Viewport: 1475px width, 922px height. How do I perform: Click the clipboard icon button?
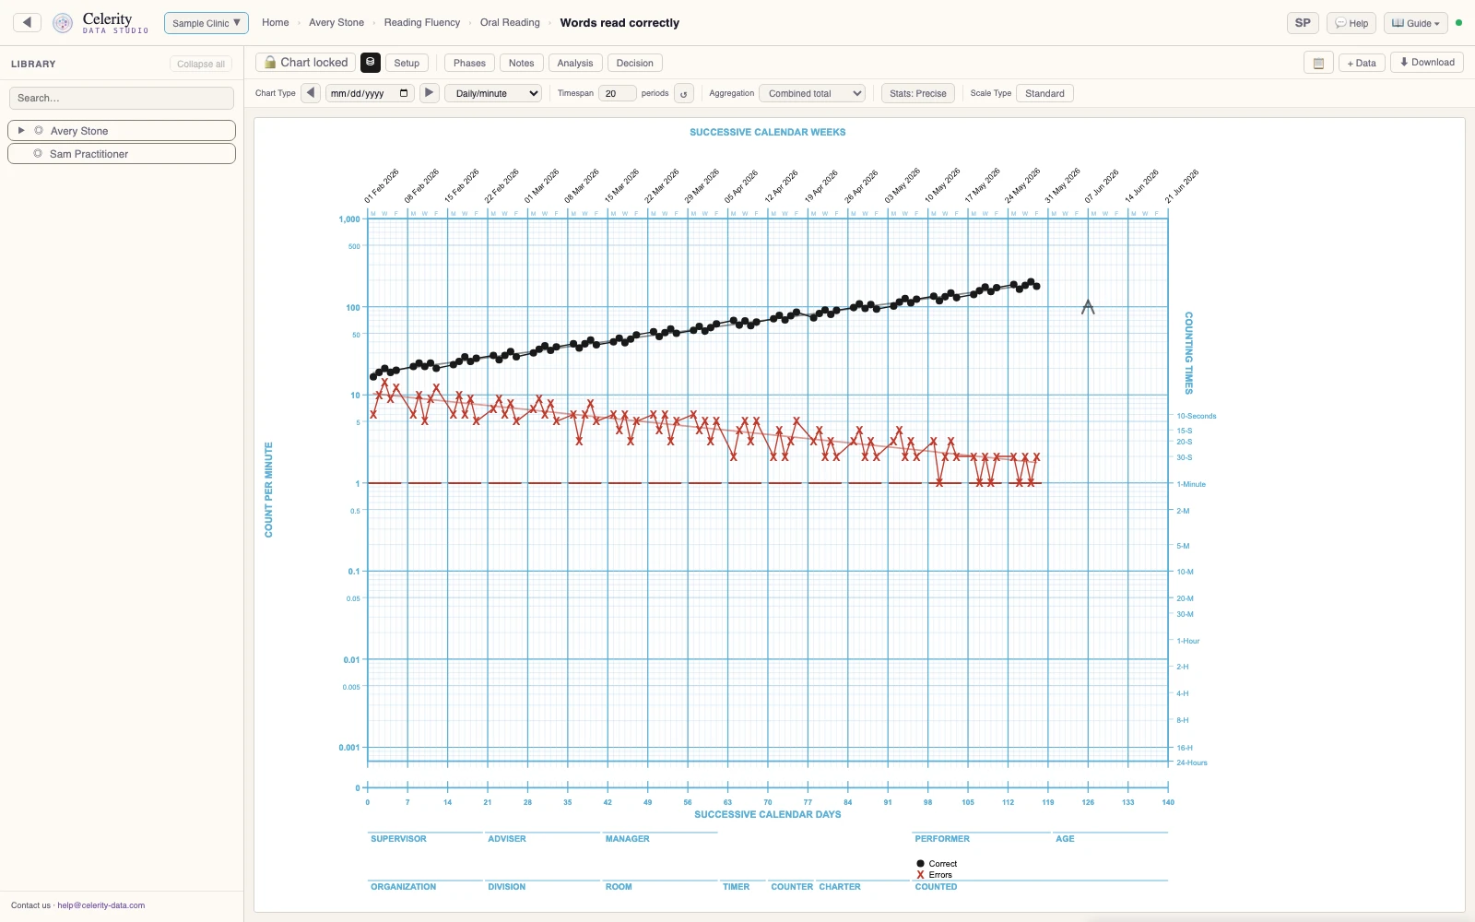1318,63
